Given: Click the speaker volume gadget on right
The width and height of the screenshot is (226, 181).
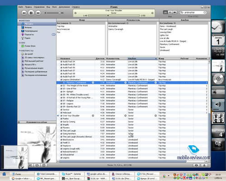Looking at the screenshot, I should 218,105.
